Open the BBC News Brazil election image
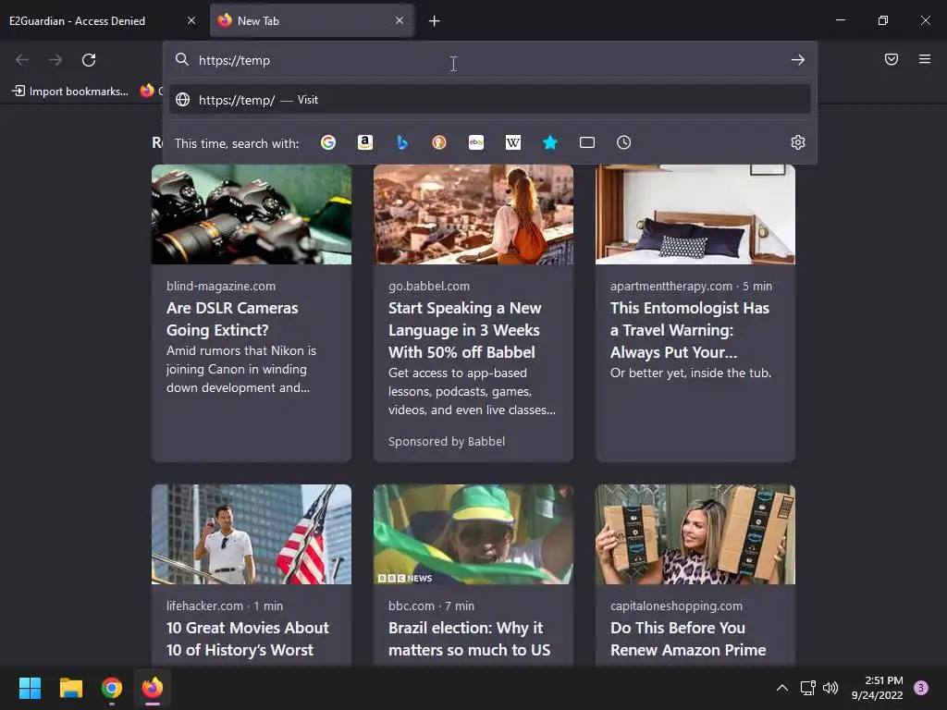This screenshot has height=710, width=947. [x=473, y=534]
